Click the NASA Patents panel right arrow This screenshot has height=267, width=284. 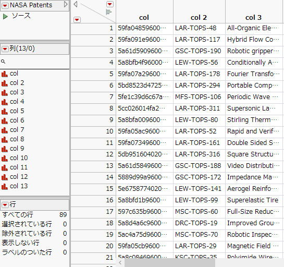66,5
